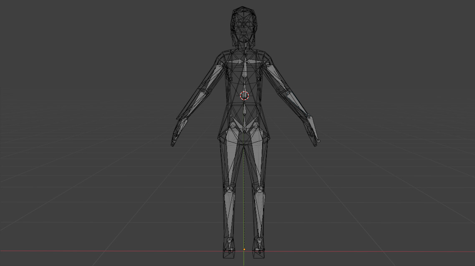Select the character's wireframe head mesh

(244, 26)
